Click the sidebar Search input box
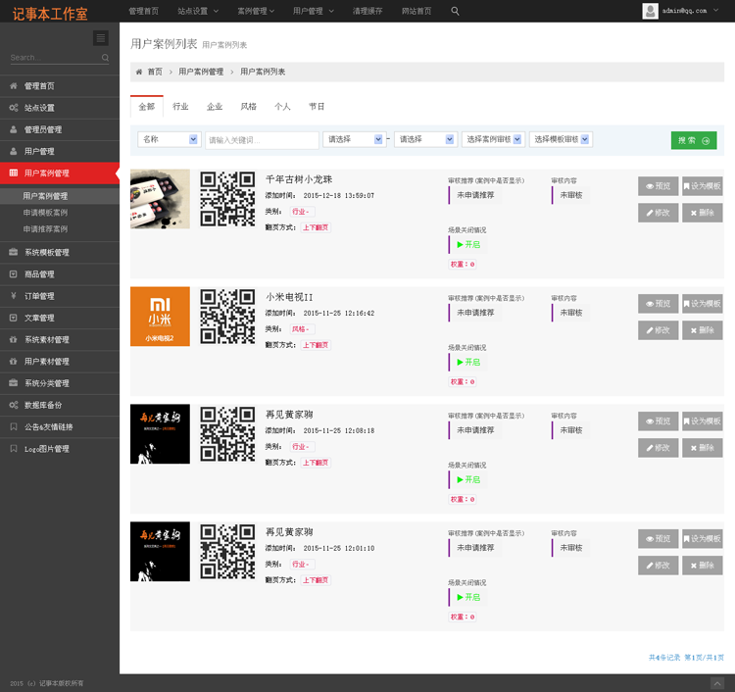735x692 pixels. pos(54,58)
